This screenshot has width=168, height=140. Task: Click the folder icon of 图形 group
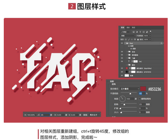tap(129, 65)
